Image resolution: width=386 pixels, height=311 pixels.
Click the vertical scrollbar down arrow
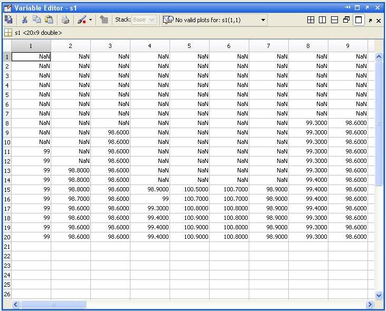coord(378,295)
